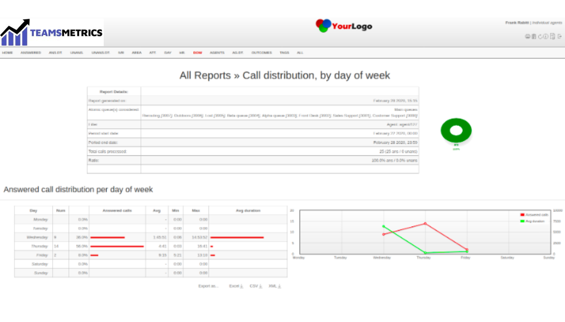Click the green donut ratio chart
The image size is (565, 322).
pyautogui.click(x=456, y=130)
